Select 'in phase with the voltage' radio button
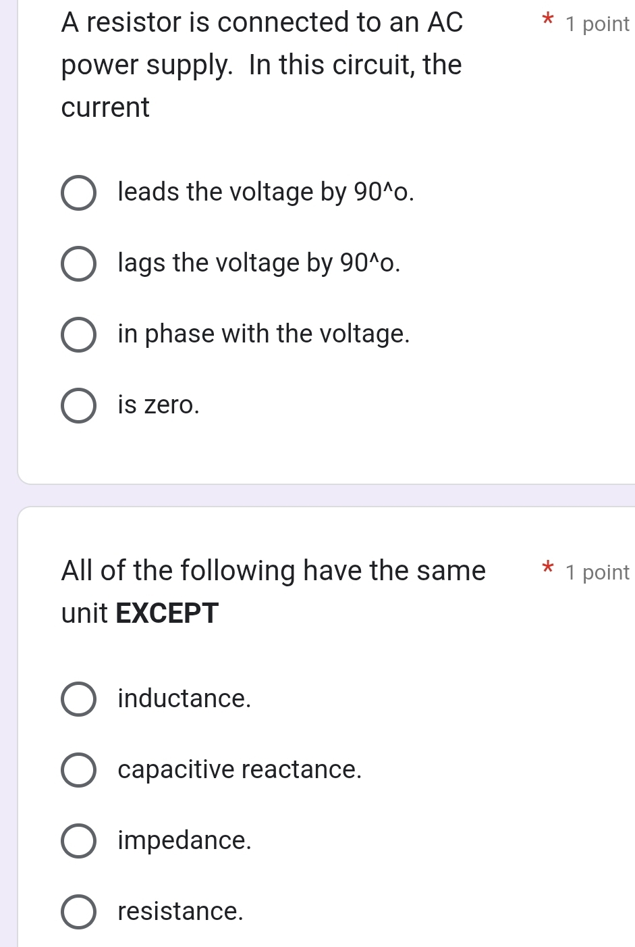The height and width of the screenshot is (947, 635). pyautogui.click(x=78, y=334)
